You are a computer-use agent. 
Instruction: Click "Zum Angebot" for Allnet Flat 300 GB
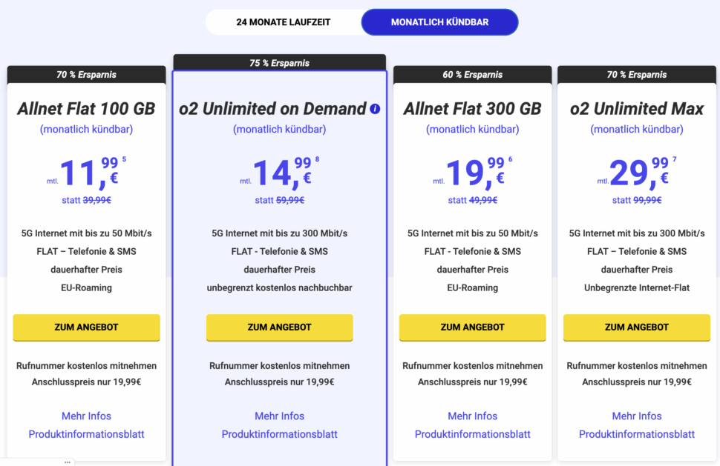click(x=472, y=327)
